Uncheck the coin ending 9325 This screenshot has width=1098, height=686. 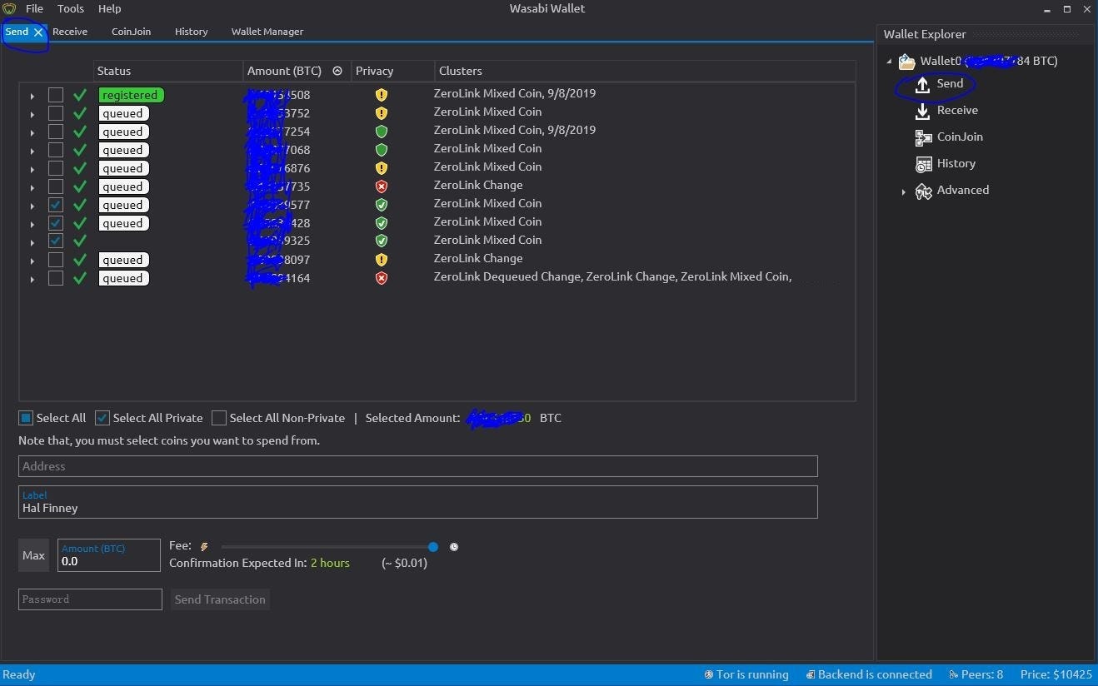pyautogui.click(x=56, y=241)
